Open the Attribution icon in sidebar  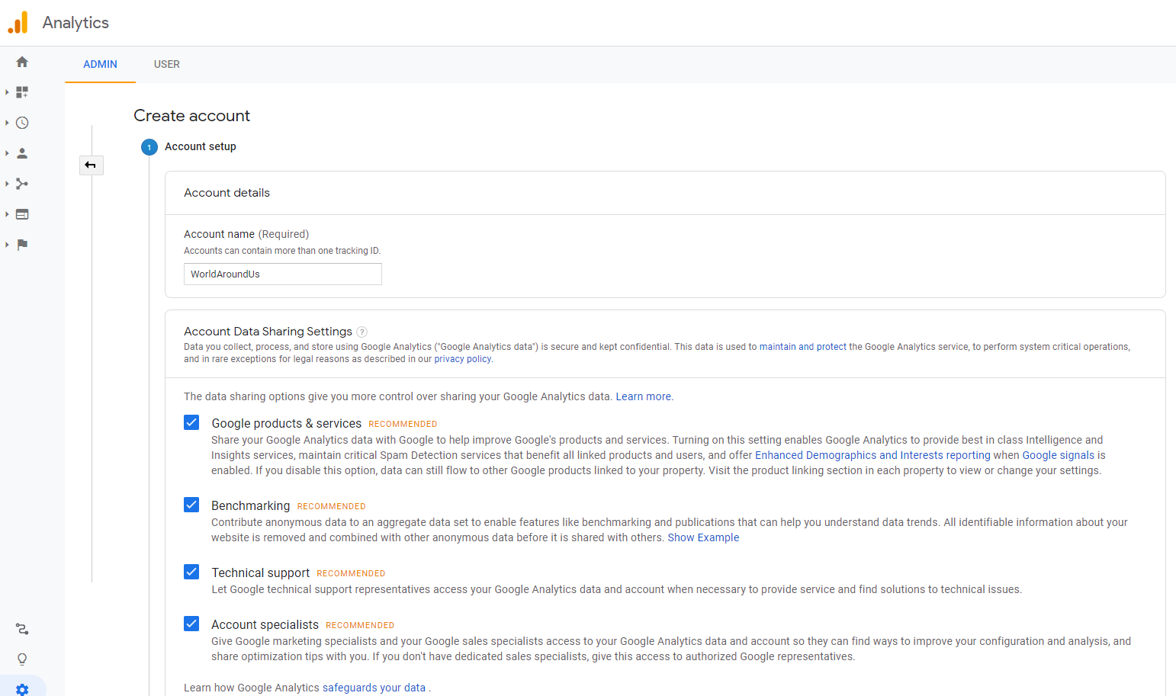22,629
